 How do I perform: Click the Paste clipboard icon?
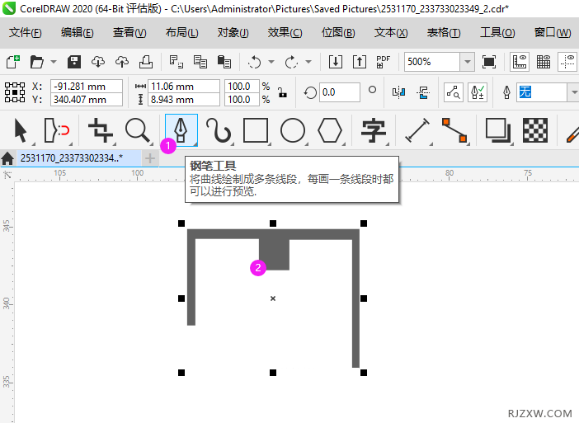click(224, 62)
